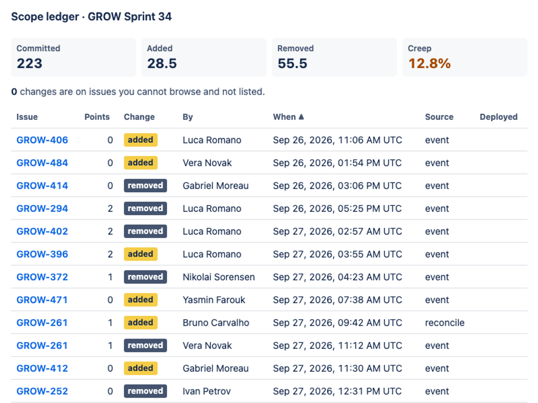Click the name Bruno Carvalho

tap(216, 323)
